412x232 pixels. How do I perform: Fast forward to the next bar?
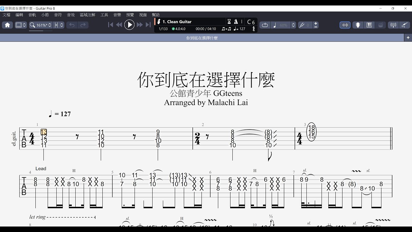coord(140,25)
